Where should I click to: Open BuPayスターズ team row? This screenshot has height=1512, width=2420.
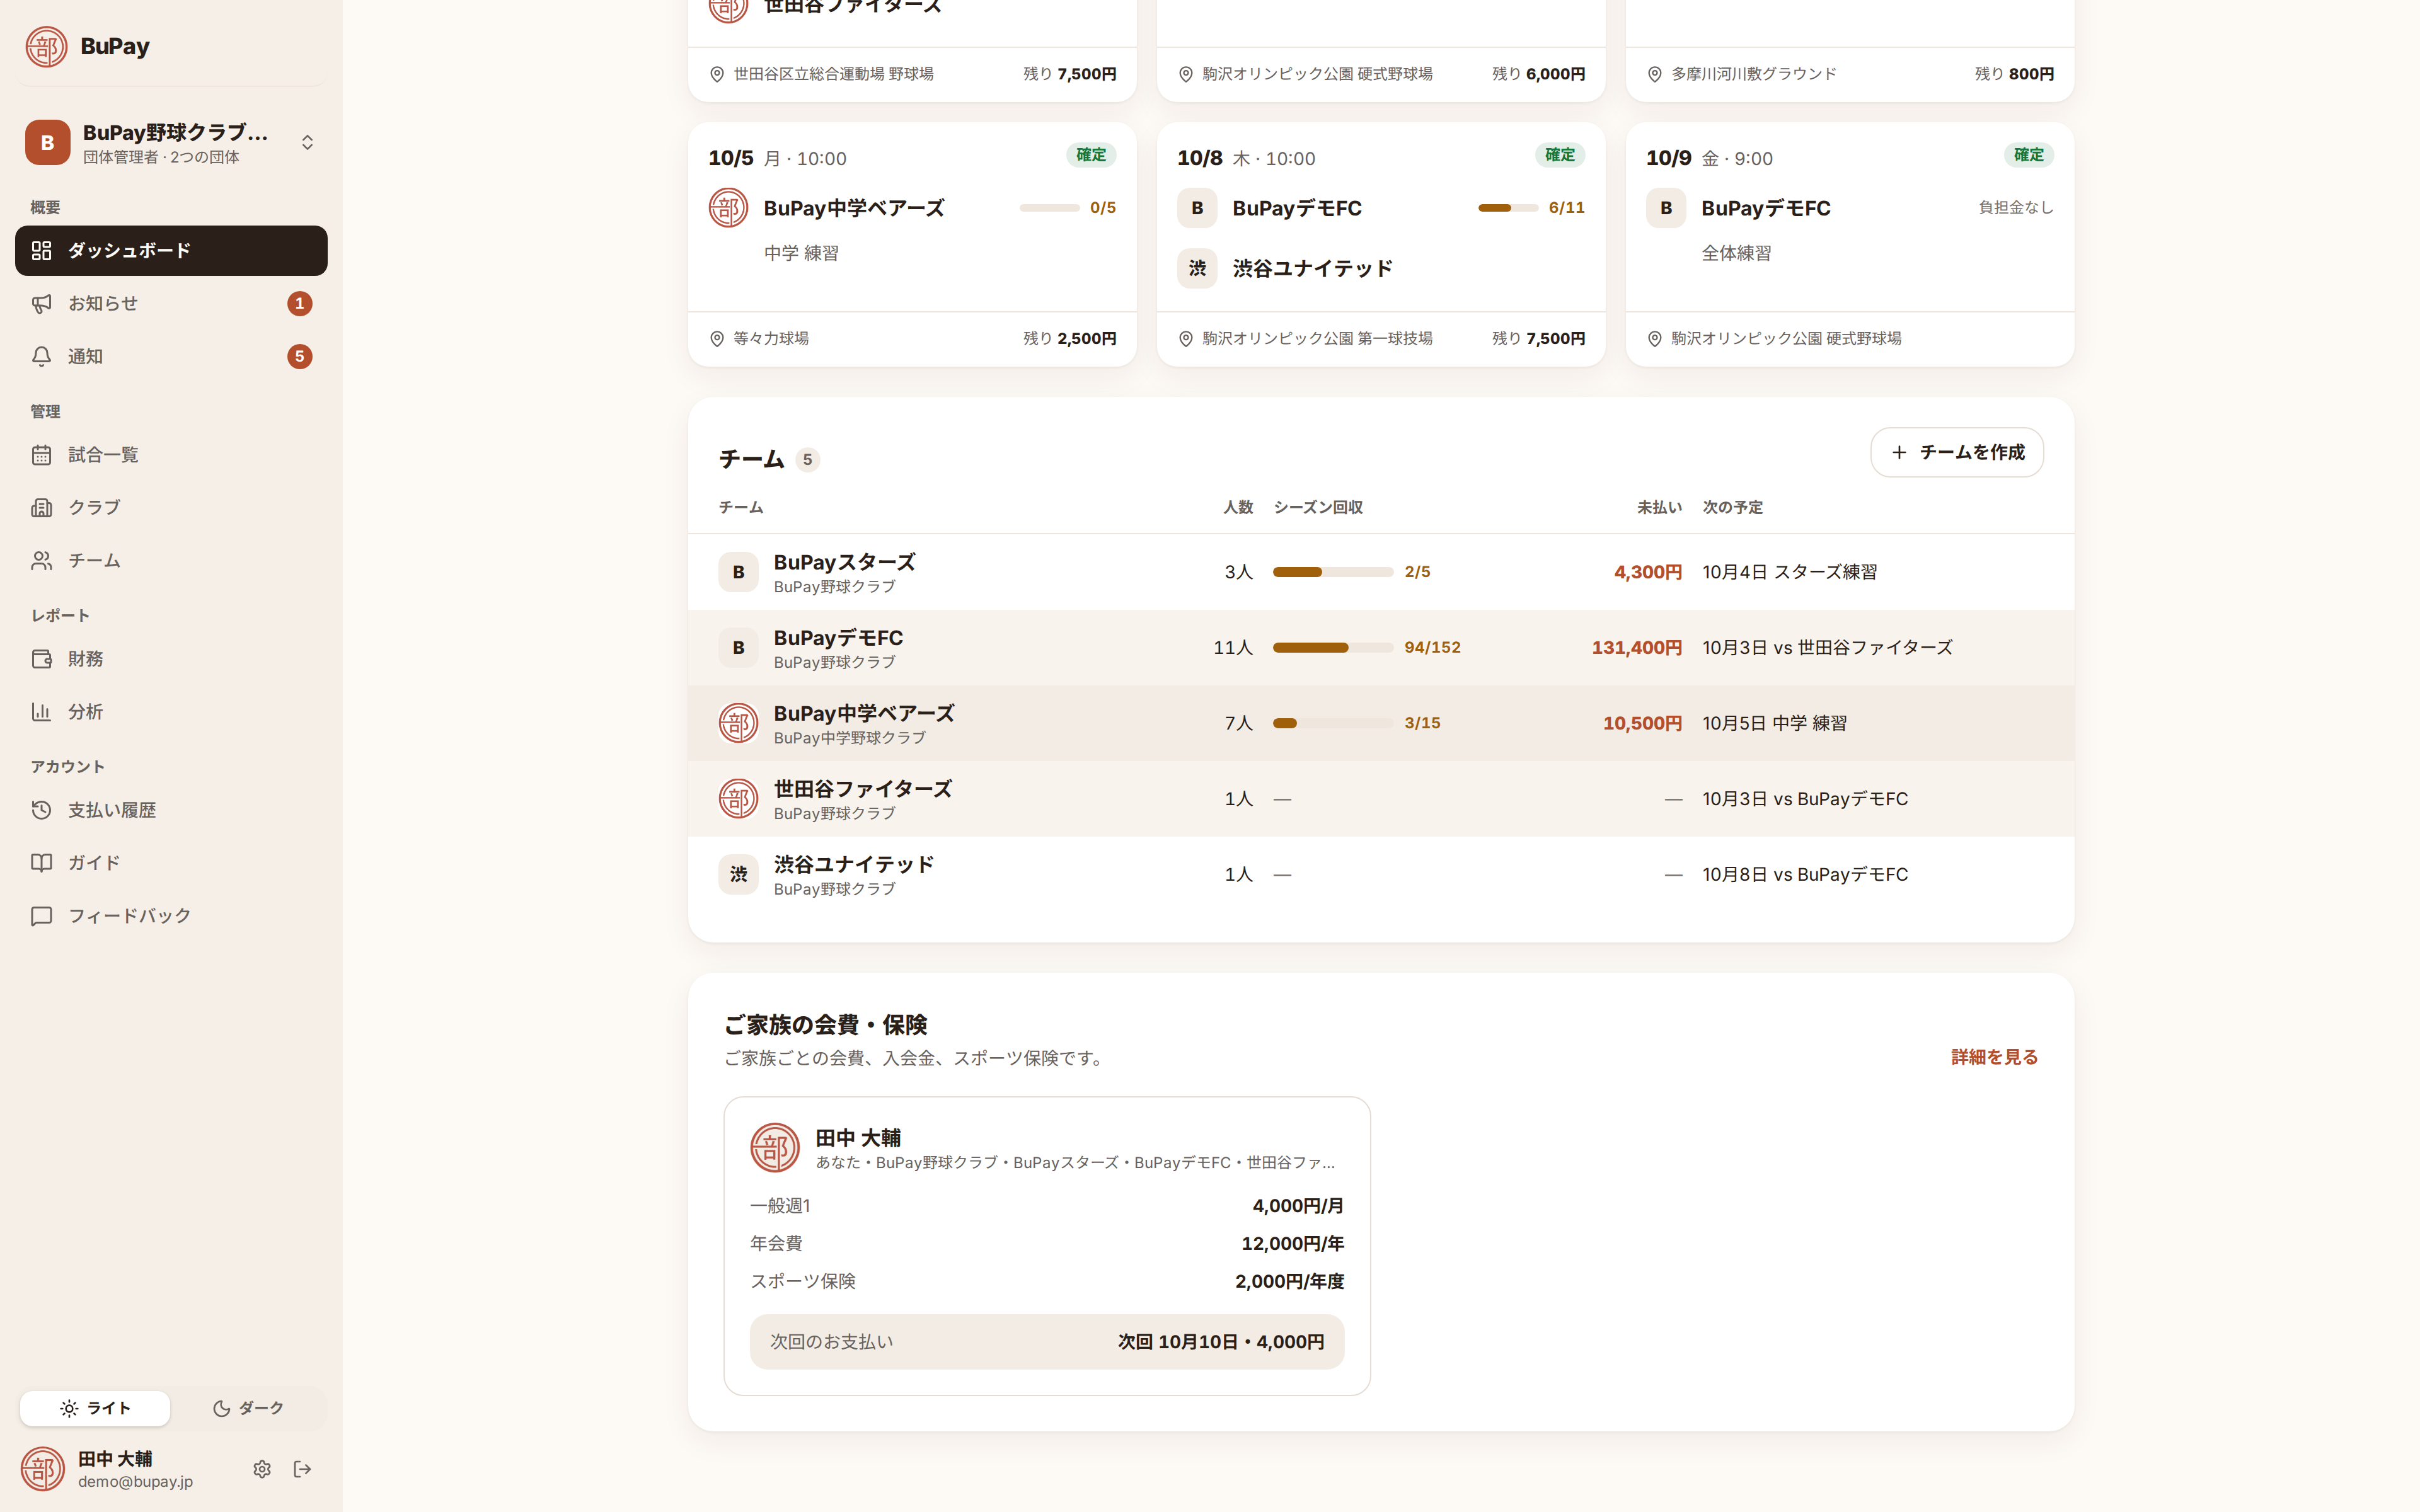(x=1380, y=572)
